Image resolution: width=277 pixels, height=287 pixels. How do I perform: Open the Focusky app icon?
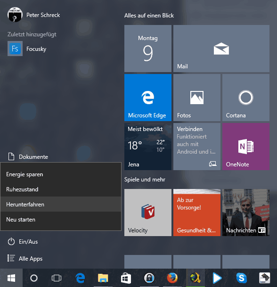point(15,49)
